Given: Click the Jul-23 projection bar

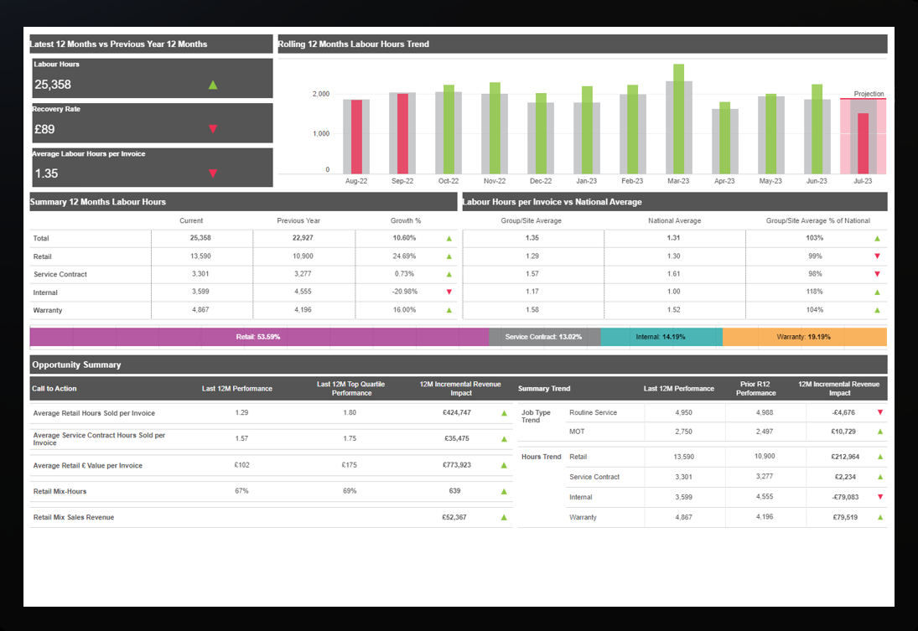Looking at the screenshot, I should [x=863, y=142].
